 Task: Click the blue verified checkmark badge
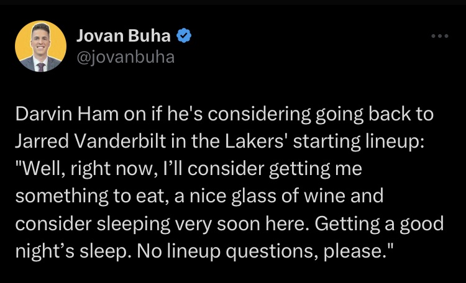click(x=184, y=37)
